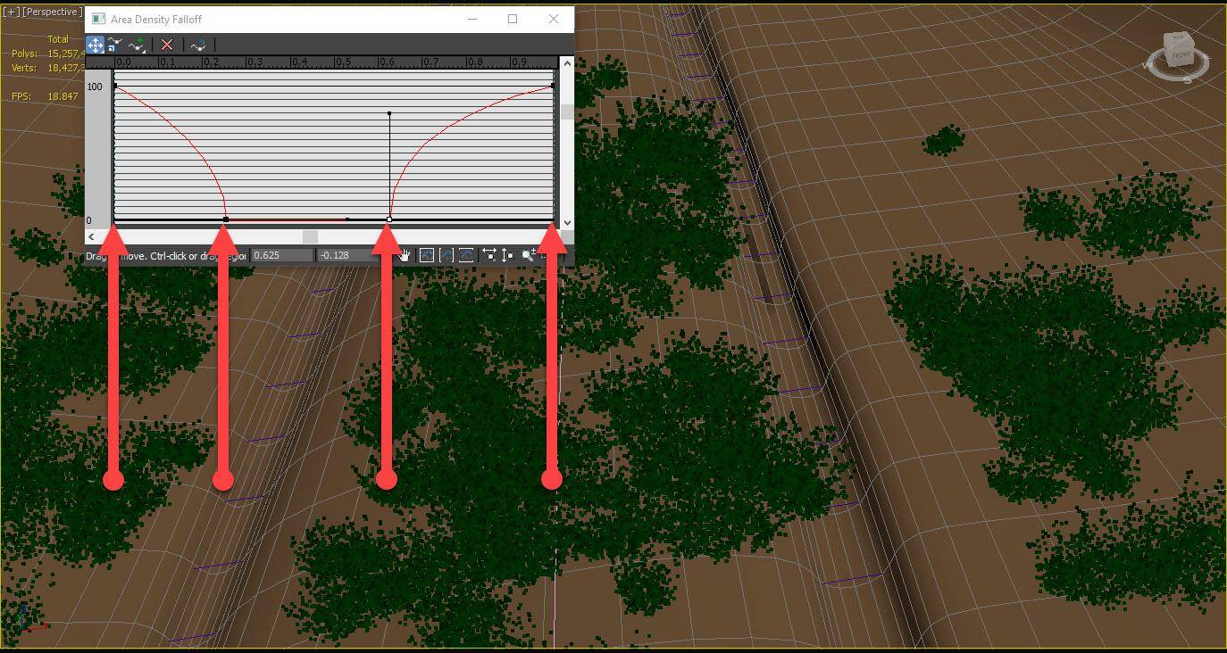
Task: Click the horizontal scrollbar of the curve graph
Action: click(308, 236)
